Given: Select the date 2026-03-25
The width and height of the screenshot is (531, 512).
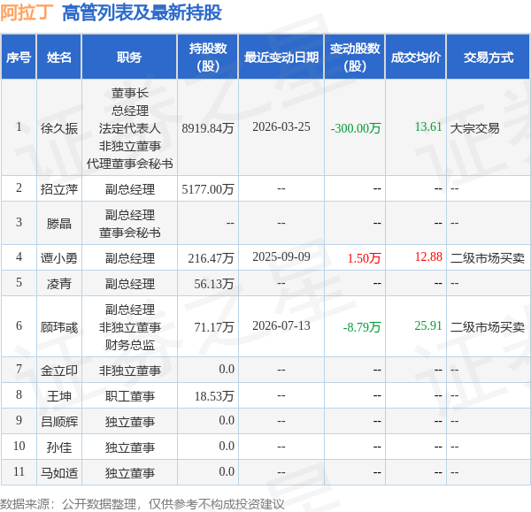Looking at the screenshot, I should tap(281, 127).
